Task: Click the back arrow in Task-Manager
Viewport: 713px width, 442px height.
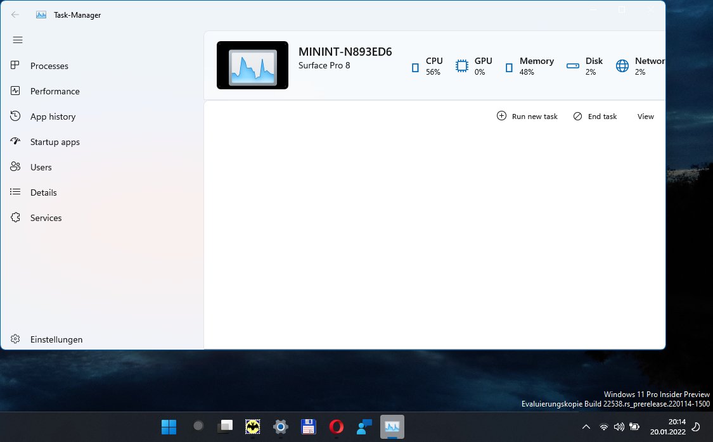Action: tap(15, 15)
